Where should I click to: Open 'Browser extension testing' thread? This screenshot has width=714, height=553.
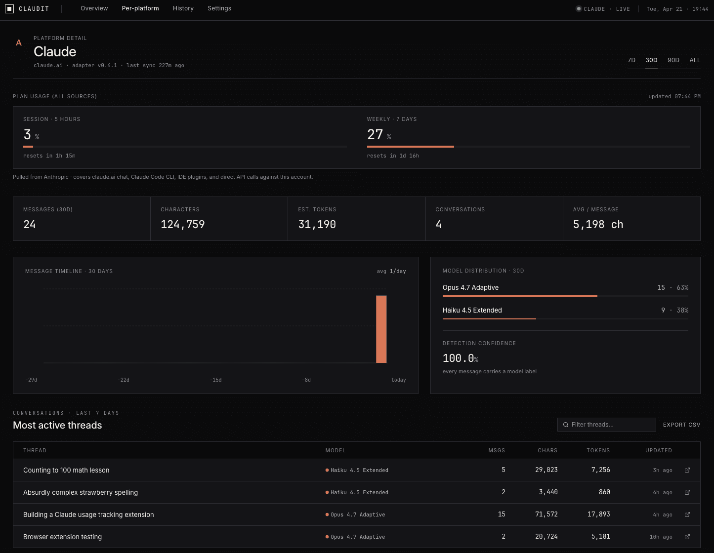62,537
